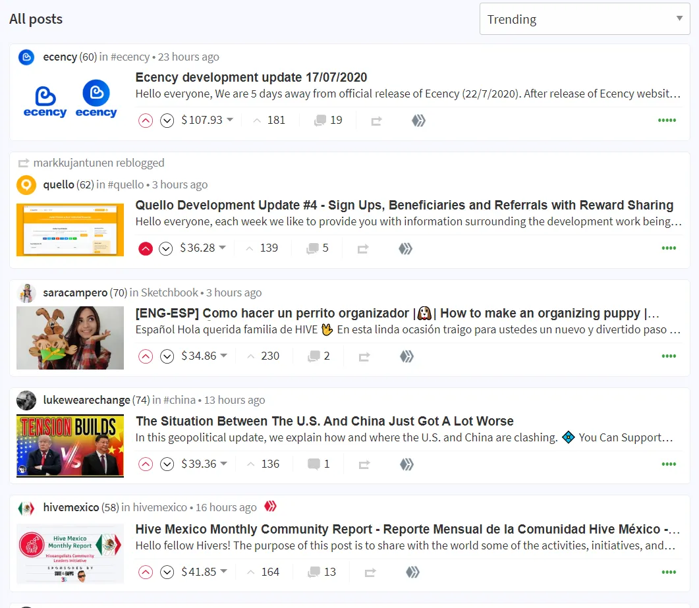Downvote the Quello Development Update #4 post

pyautogui.click(x=166, y=248)
